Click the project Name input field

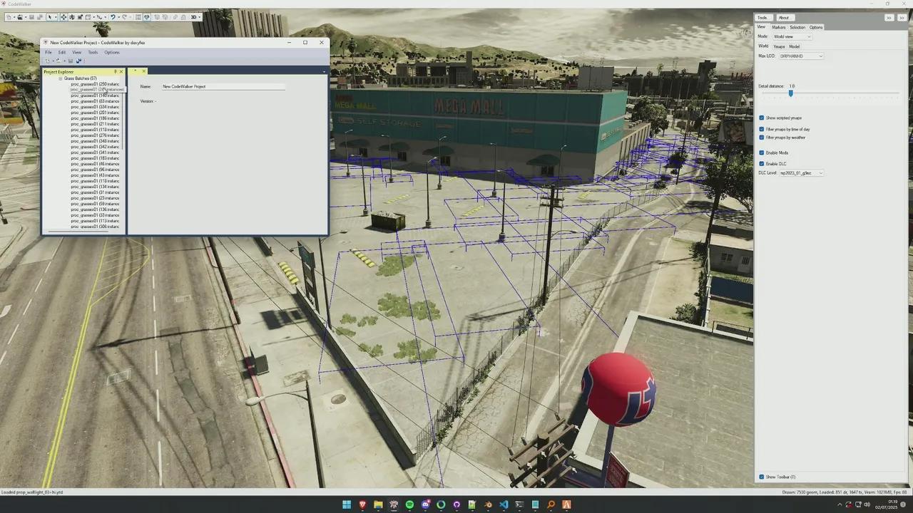click(223, 86)
